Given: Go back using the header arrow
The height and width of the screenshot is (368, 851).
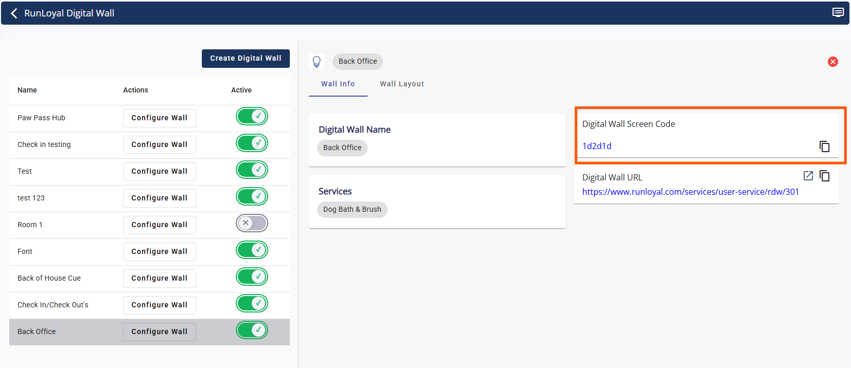Looking at the screenshot, I should 14,13.
